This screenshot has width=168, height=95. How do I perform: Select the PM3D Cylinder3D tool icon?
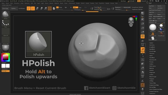[x=153, y=39]
